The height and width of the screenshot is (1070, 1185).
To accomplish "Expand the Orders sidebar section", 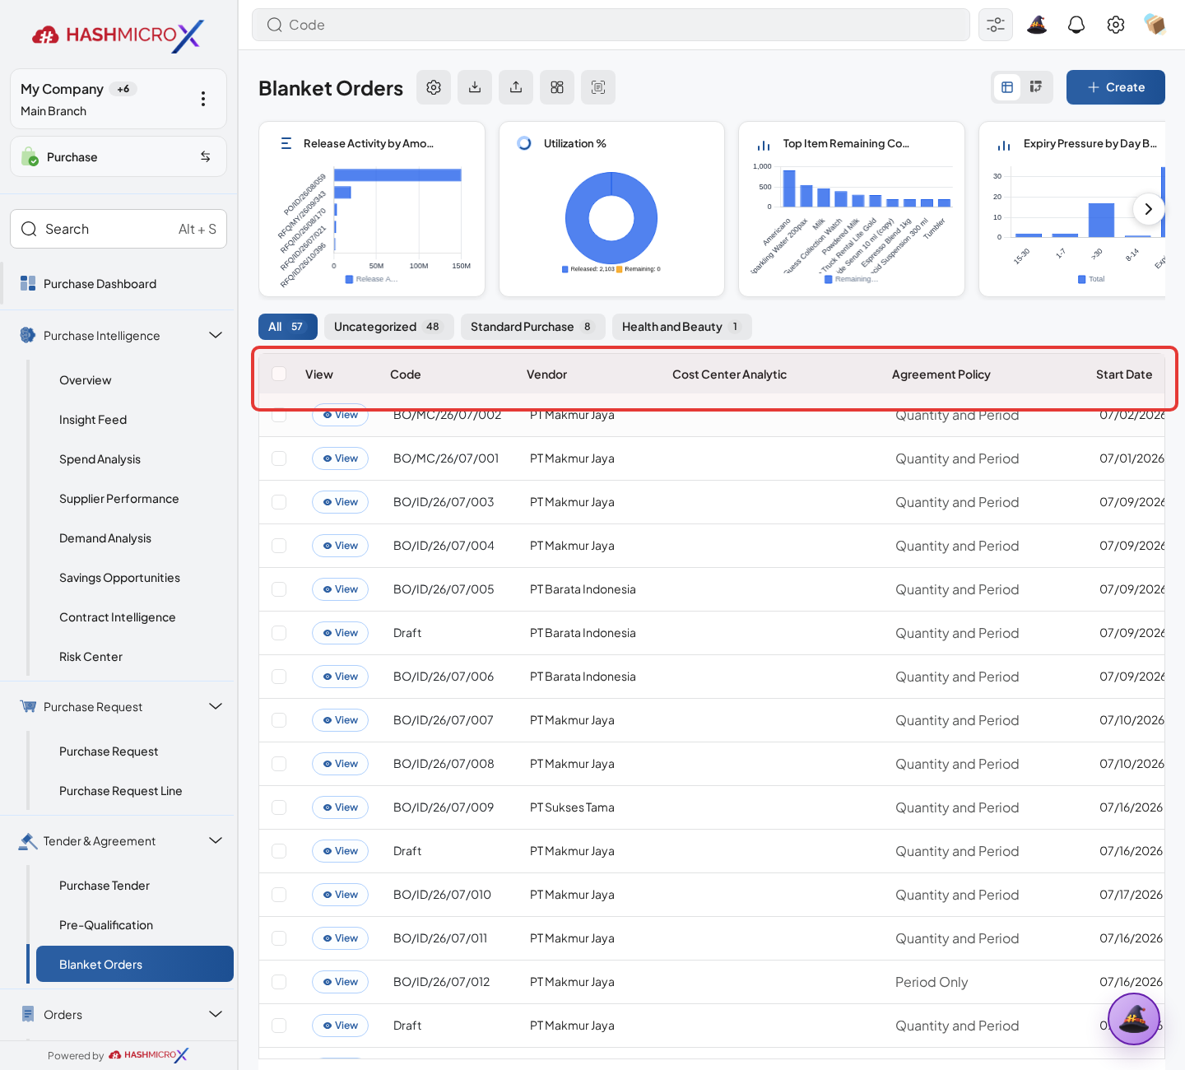I will point(216,1014).
